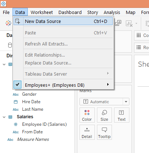Viewport: 149px width, 153px height.
Task: Click the Abc icon next to Last Name
Action: [x=16, y=110]
